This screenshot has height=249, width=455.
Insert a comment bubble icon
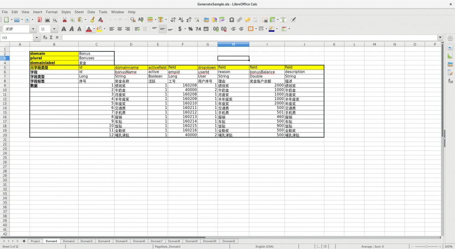click(x=247, y=20)
